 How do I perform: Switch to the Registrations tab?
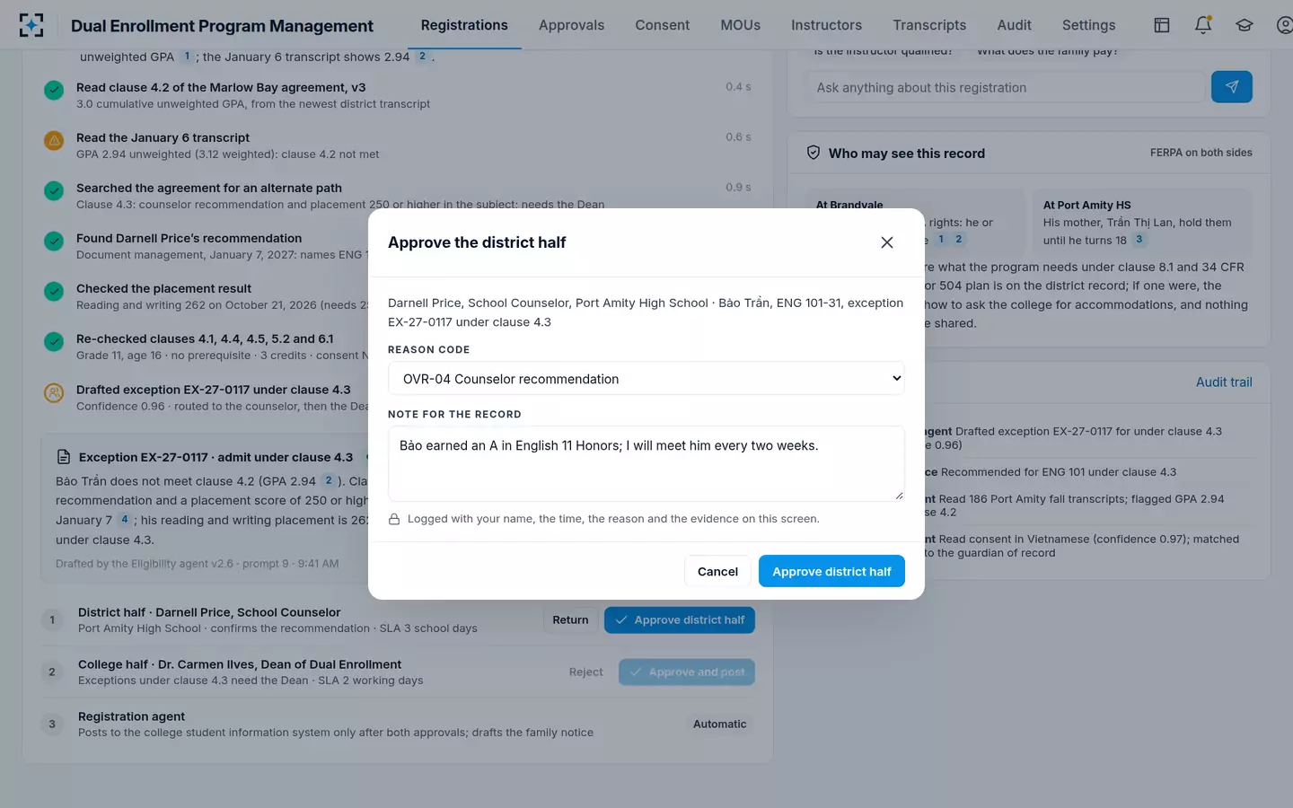(464, 25)
